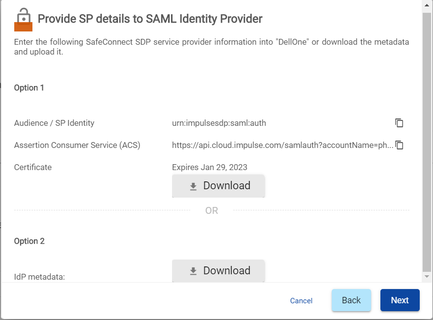Cancel the SAML setup dialog
433x320 pixels.
click(x=301, y=301)
